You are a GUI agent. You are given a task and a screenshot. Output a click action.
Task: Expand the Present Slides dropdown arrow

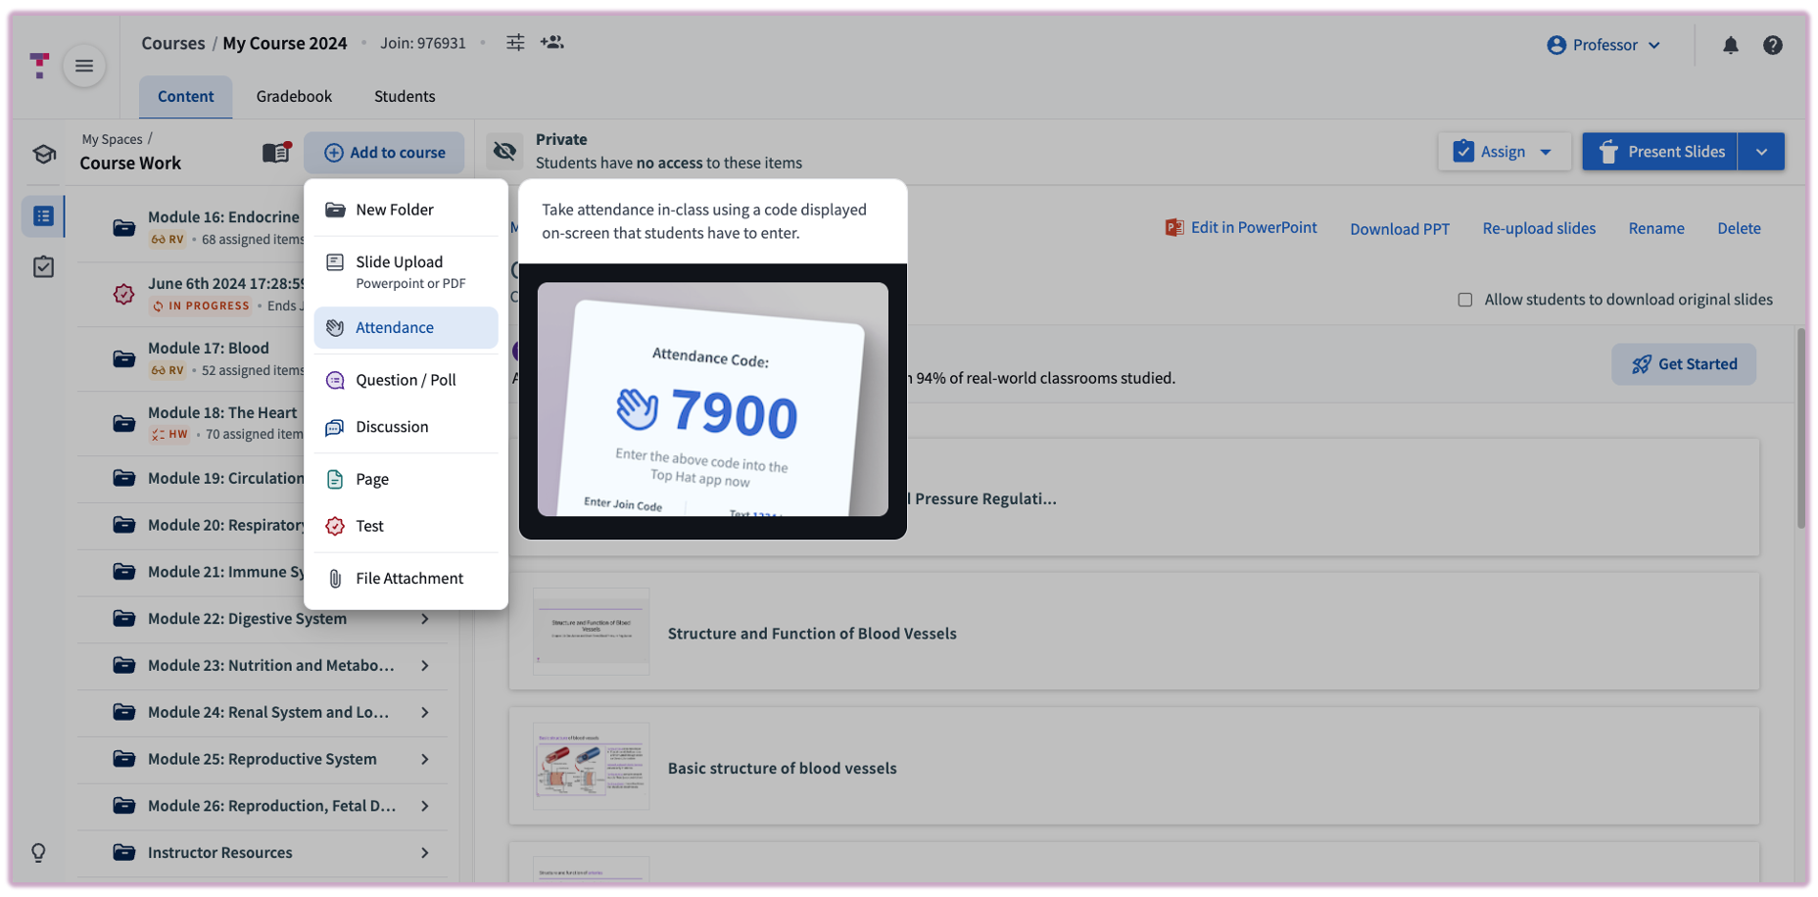(1761, 152)
